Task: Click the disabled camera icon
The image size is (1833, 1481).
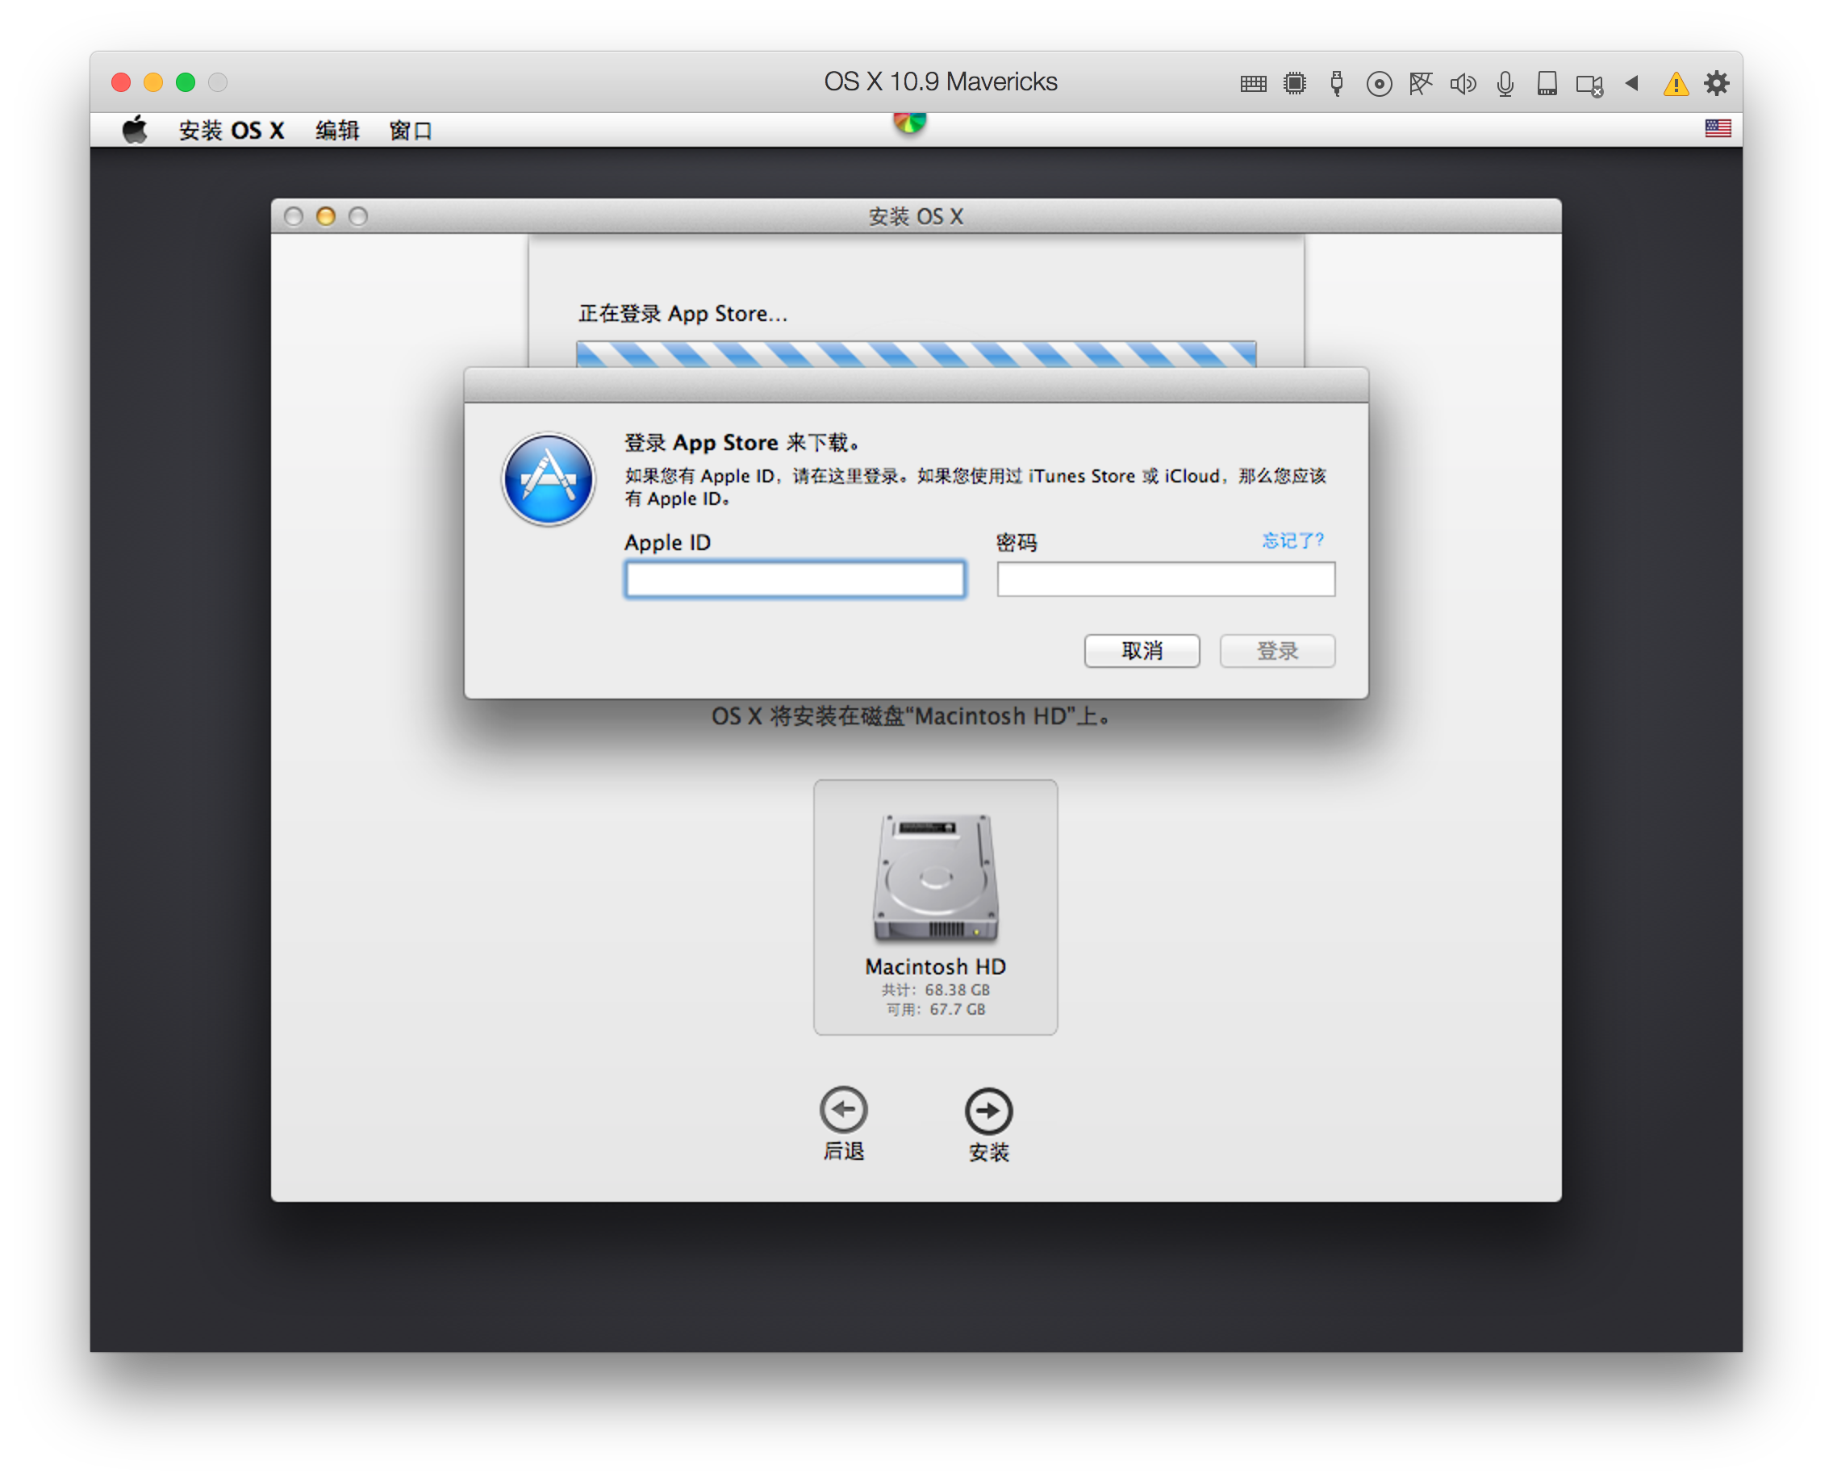Action: point(1589,85)
